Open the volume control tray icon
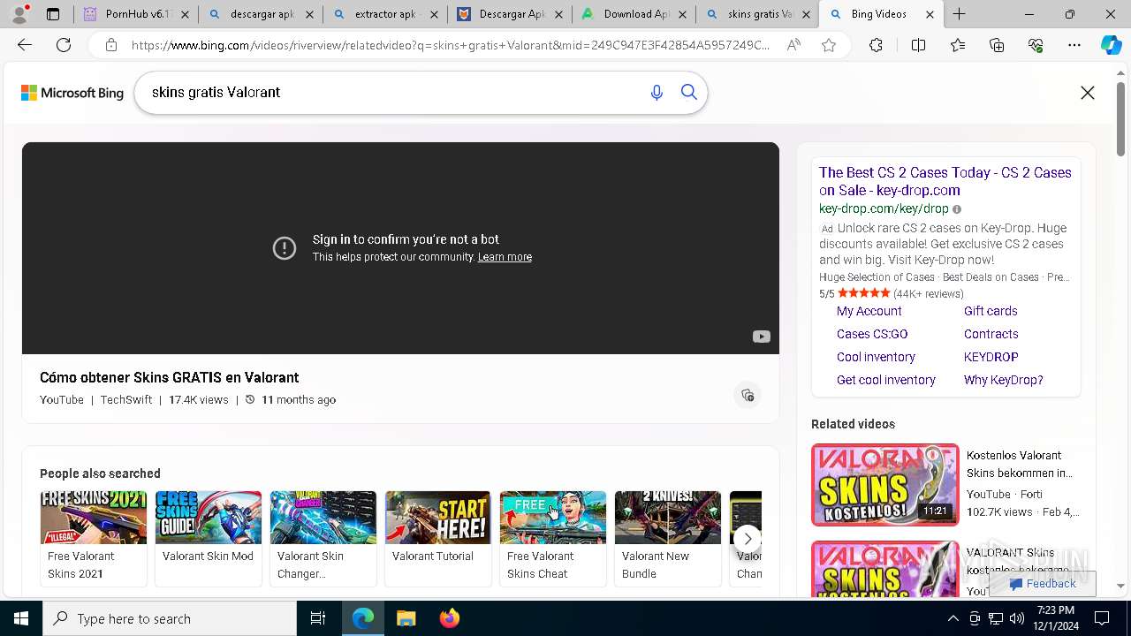 coord(1017,618)
